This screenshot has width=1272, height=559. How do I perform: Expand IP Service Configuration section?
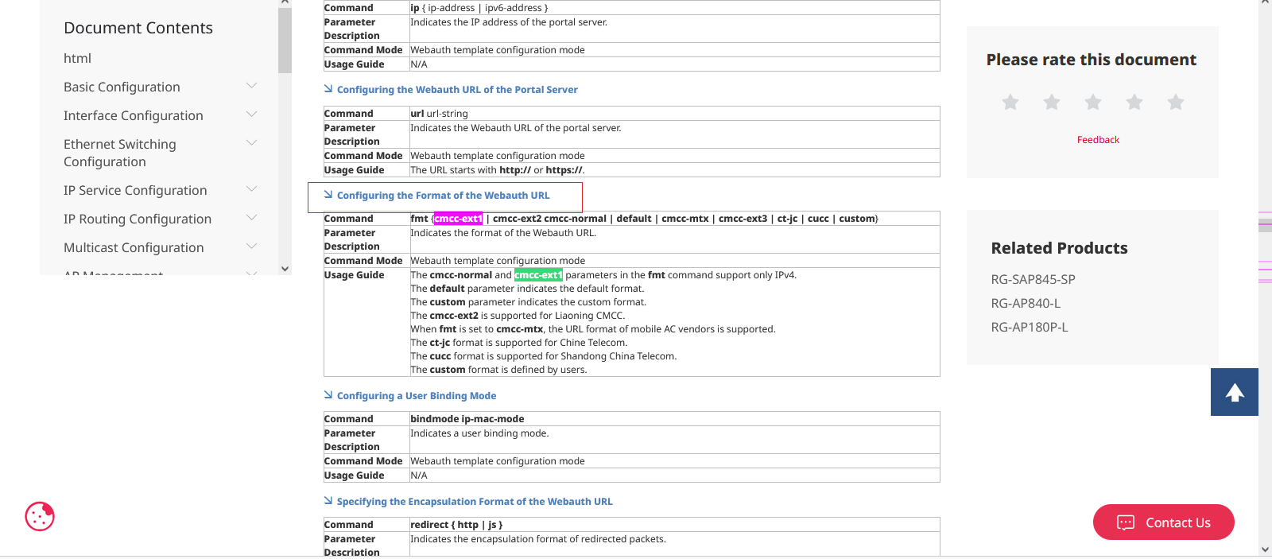(252, 189)
